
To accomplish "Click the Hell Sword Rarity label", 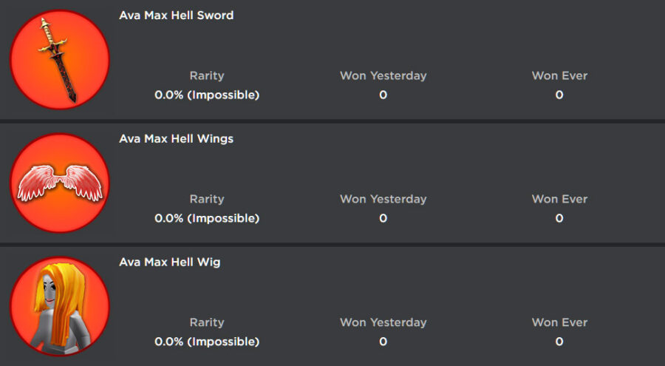I will click(x=207, y=75).
